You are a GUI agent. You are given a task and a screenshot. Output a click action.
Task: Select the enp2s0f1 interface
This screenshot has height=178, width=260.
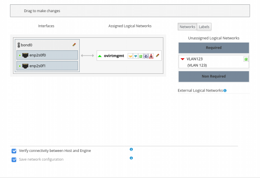[47, 66]
